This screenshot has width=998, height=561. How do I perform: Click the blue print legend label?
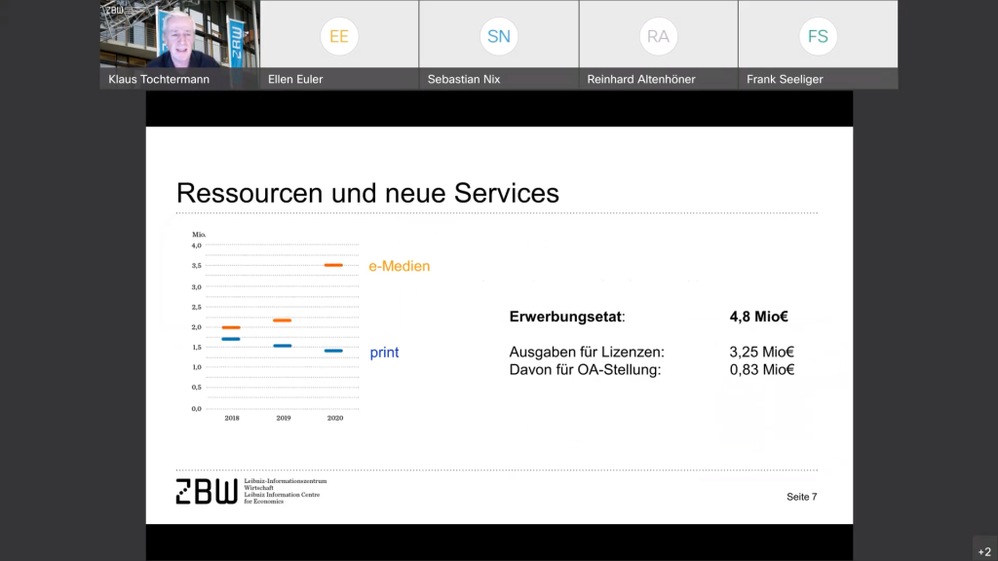(x=384, y=353)
